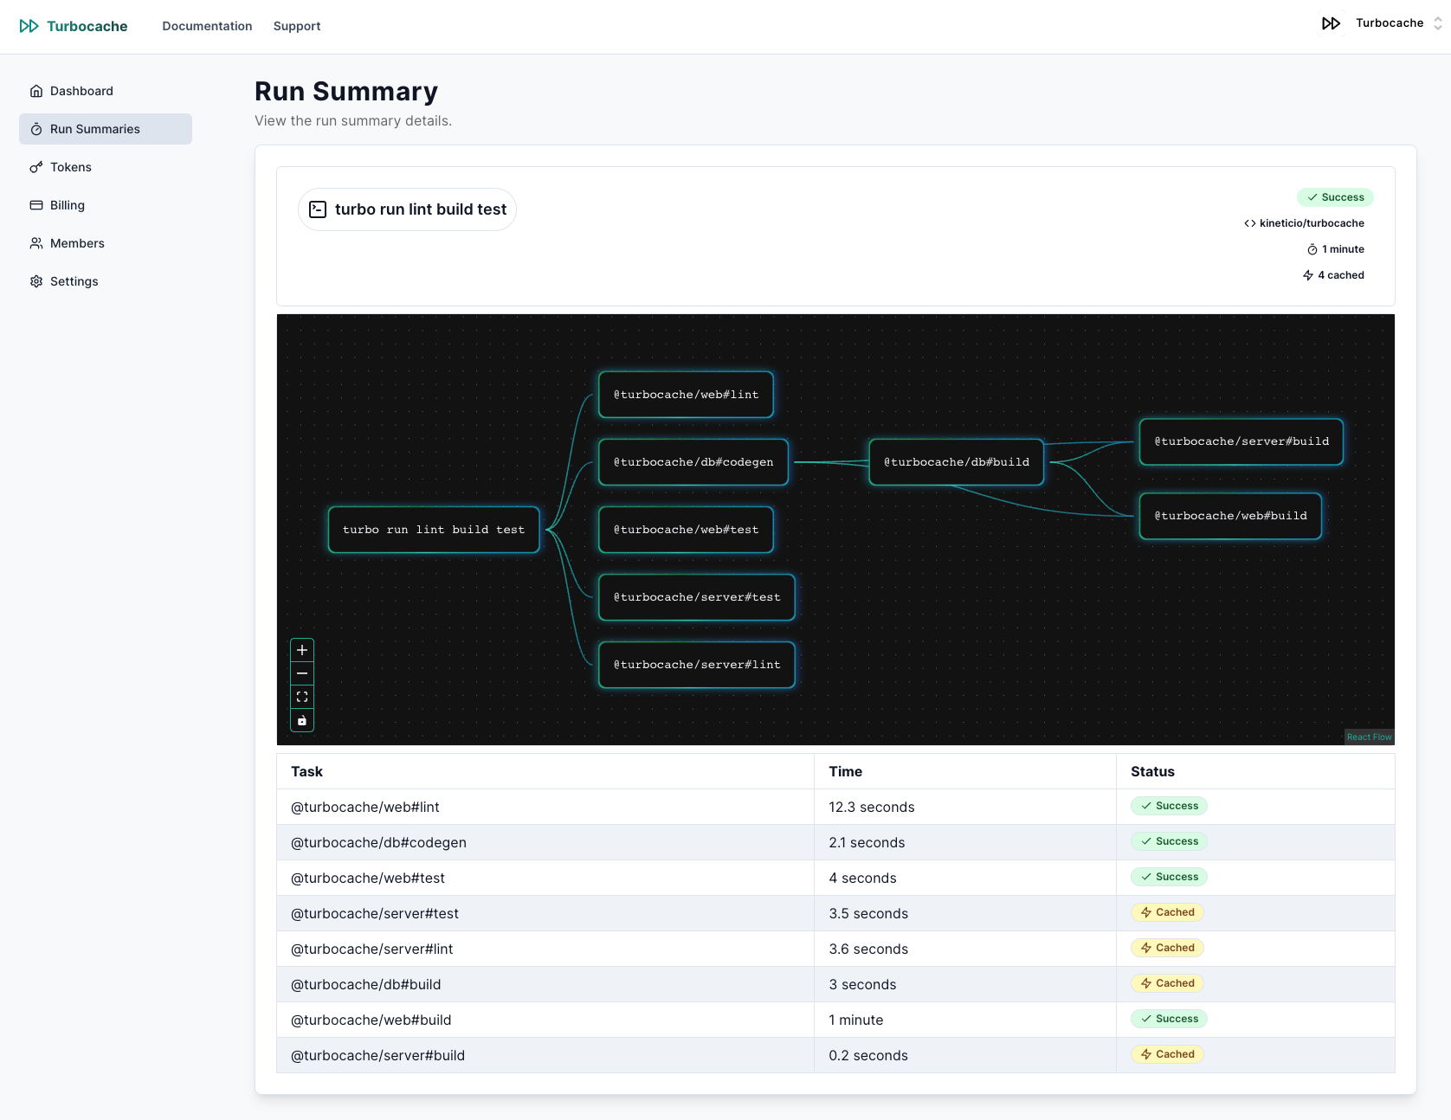Open Tokens page in sidebar
The image size is (1451, 1120).
[x=106, y=167]
